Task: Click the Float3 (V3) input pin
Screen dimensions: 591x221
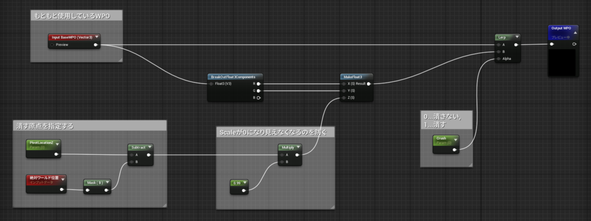Action: tap(211, 84)
